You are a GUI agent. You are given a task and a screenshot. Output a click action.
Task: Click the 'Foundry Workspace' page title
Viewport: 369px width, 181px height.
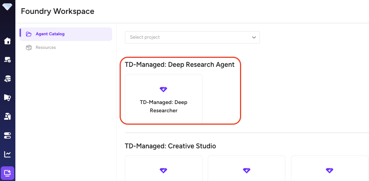click(x=58, y=11)
